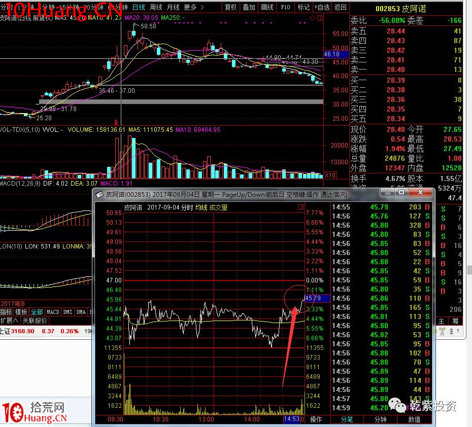
Task: Click the 换手 value 4.67%
Action: point(395,179)
